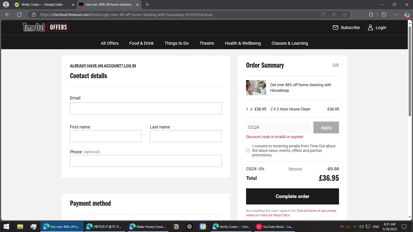Open the Health & Wellbeing menu item
This screenshot has width=413, height=232.
(x=243, y=43)
